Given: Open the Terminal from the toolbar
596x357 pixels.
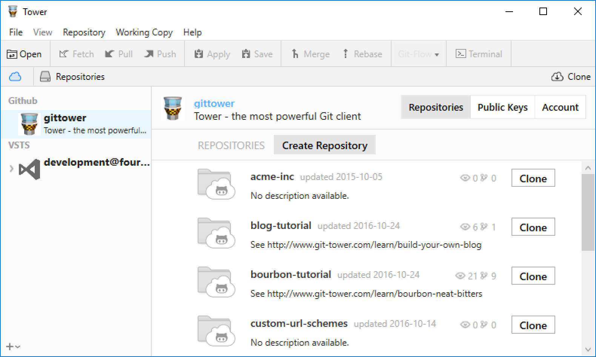Looking at the screenshot, I should (x=479, y=54).
